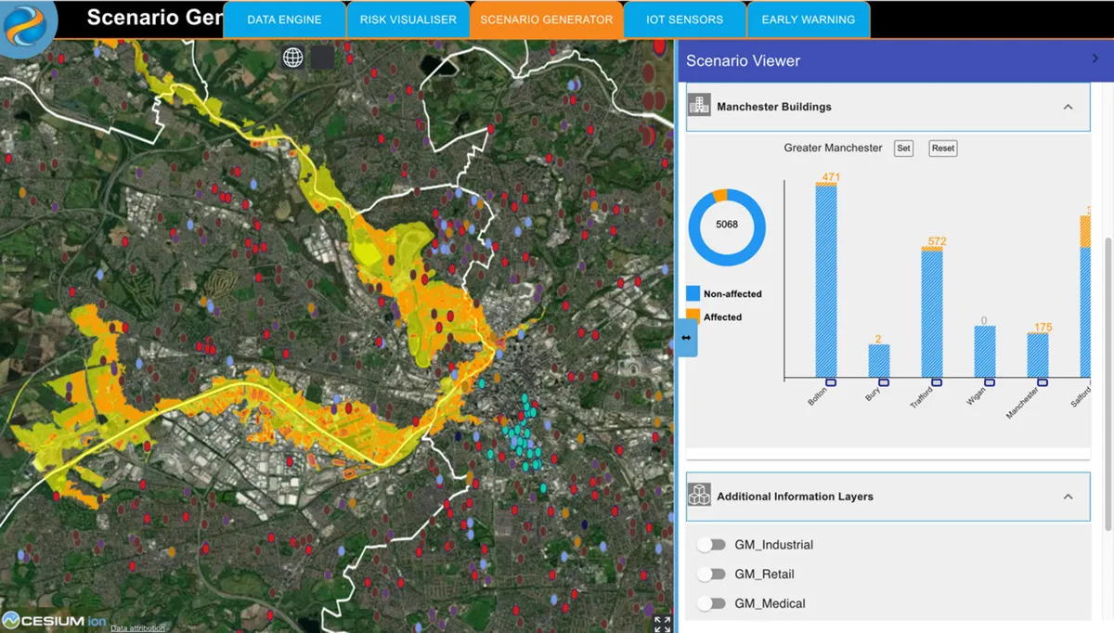Click the orange Affected legend swatch
Image resolution: width=1114 pixels, height=633 pixels.
695,316
